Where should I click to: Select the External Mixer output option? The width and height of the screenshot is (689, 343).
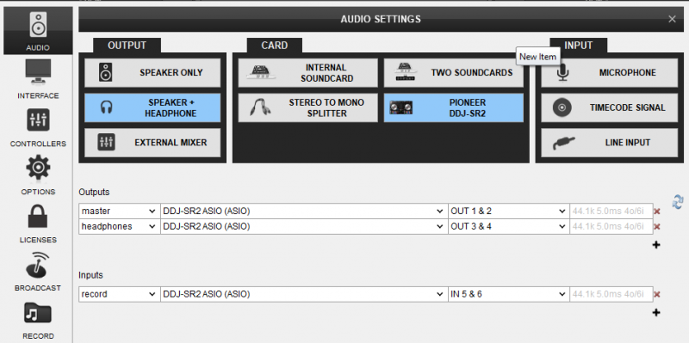[152, 143]
